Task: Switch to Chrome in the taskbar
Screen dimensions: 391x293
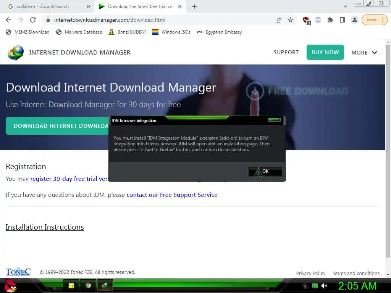Action: tap(88, 285)
